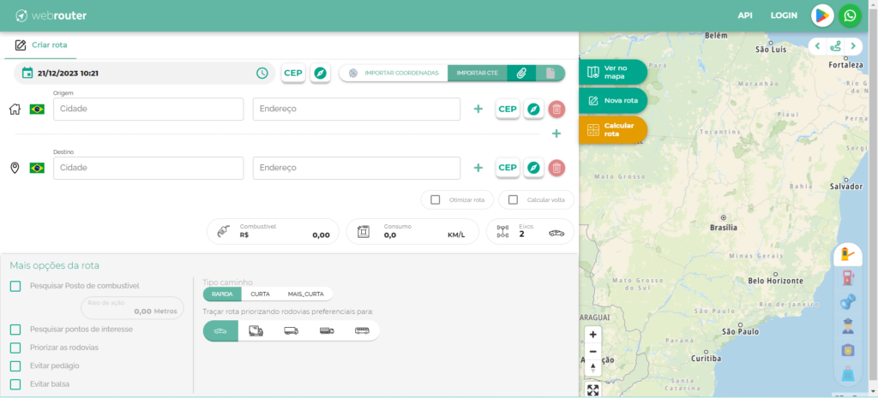This screenshot has width=878, height=398.
Task: Select the bus vehicle icon
Action: point(362,331)
